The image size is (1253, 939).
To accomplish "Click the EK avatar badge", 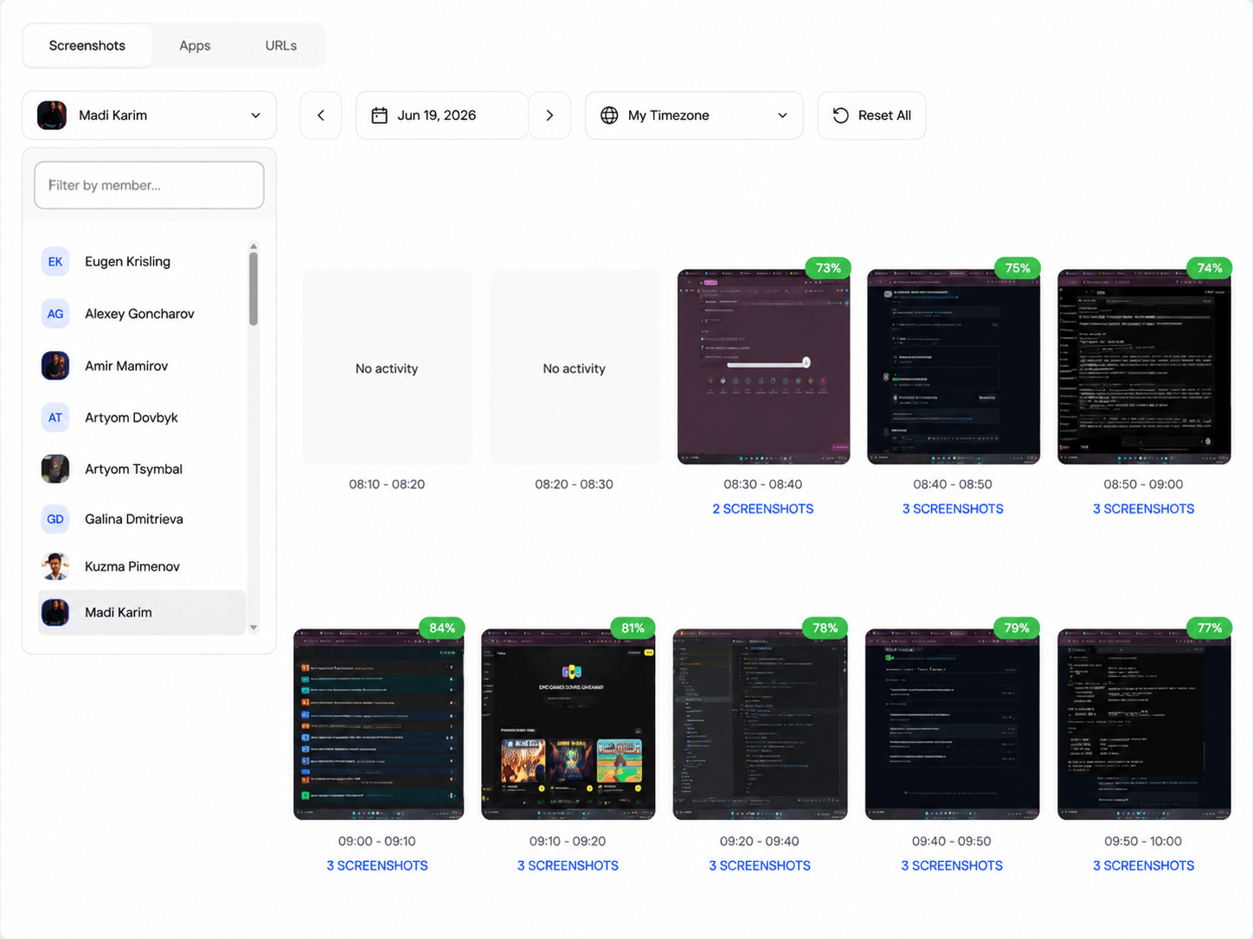I will click(55, 261).
